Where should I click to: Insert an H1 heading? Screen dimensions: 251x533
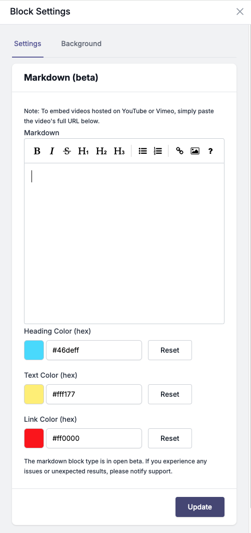coord(83,151)
